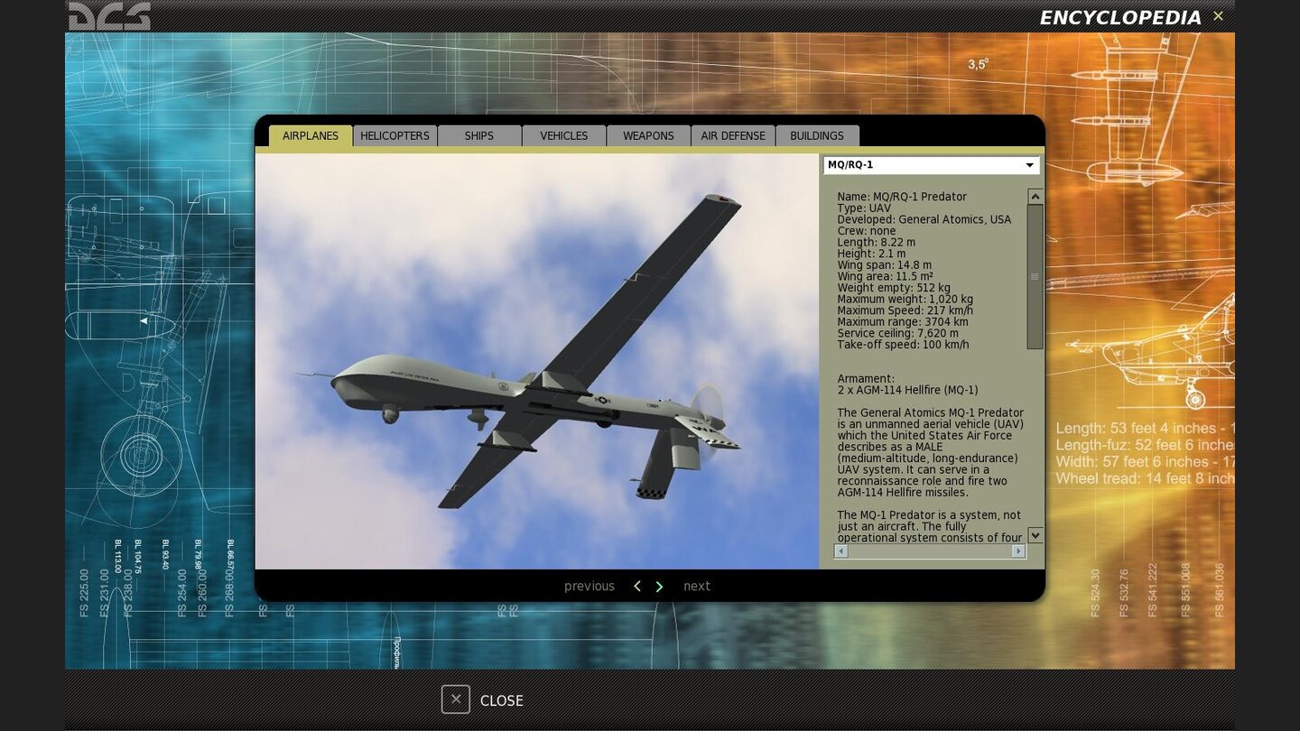The height and width of the screenshot is (731, 1300).
Task: Click the 'Take-off speed: 100 km/h' line
Action: pyautogui.click(x=903, y=345)
